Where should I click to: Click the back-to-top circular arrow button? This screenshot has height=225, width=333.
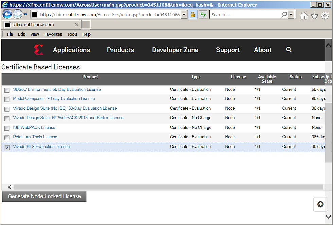[320, 204]
